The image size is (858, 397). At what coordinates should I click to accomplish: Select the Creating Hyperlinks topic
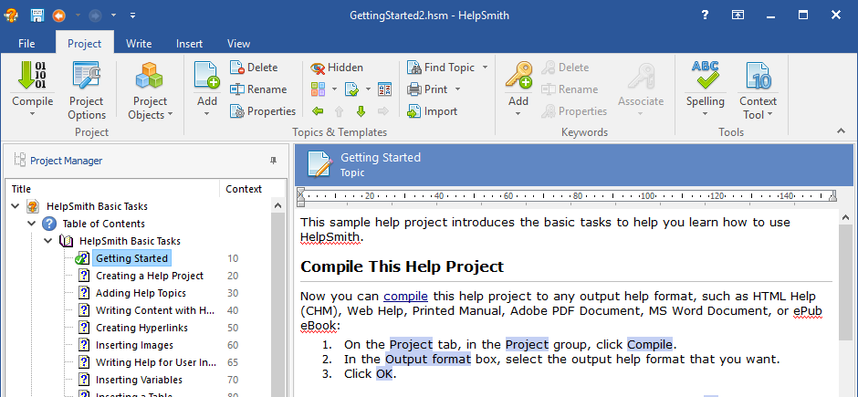(141, 328)
